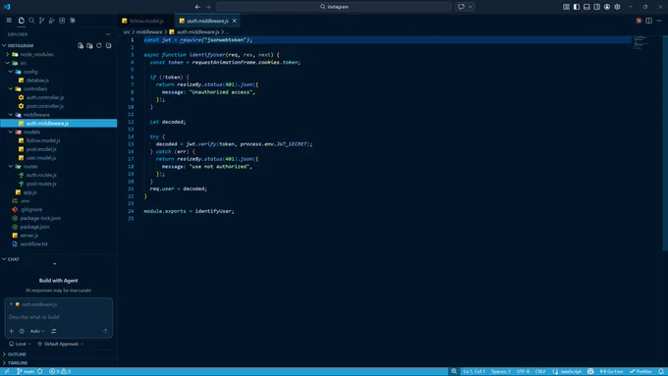Refresh the Explorer file tree

pyautogui.click(x=99, y=45)
